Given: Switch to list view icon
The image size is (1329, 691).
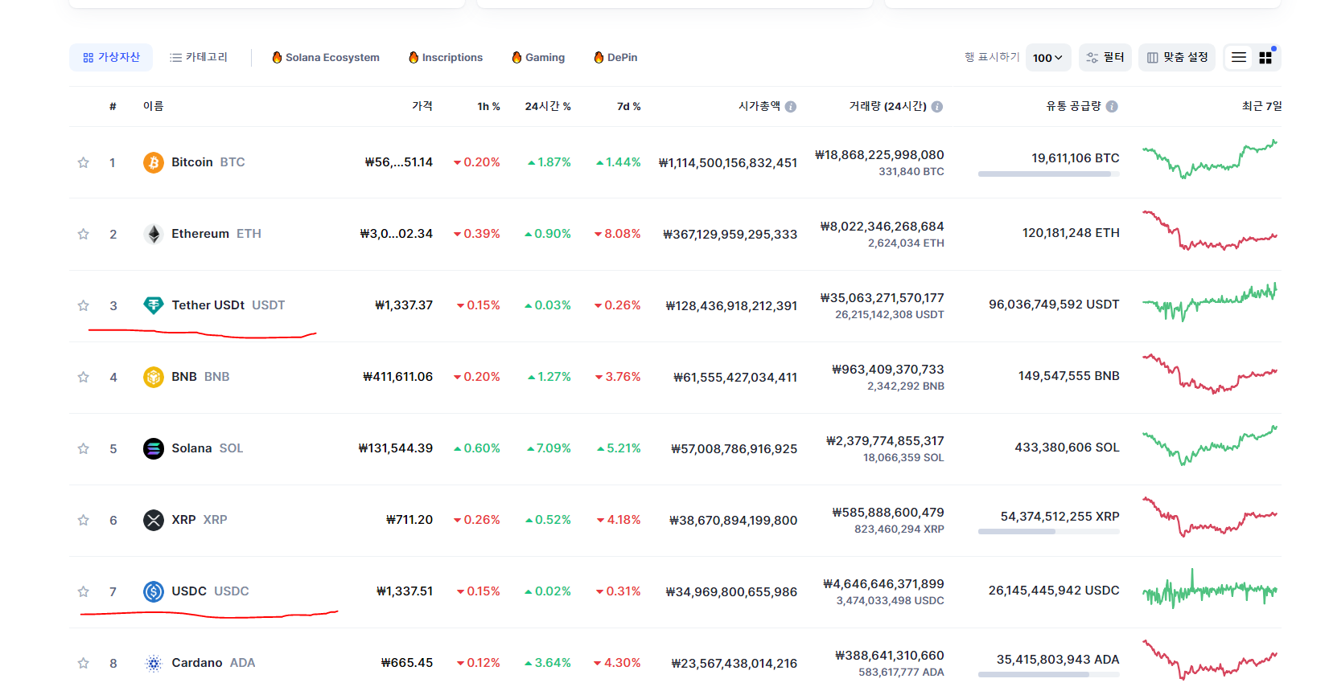Looking at the screenshot, I should (1239, 57).
